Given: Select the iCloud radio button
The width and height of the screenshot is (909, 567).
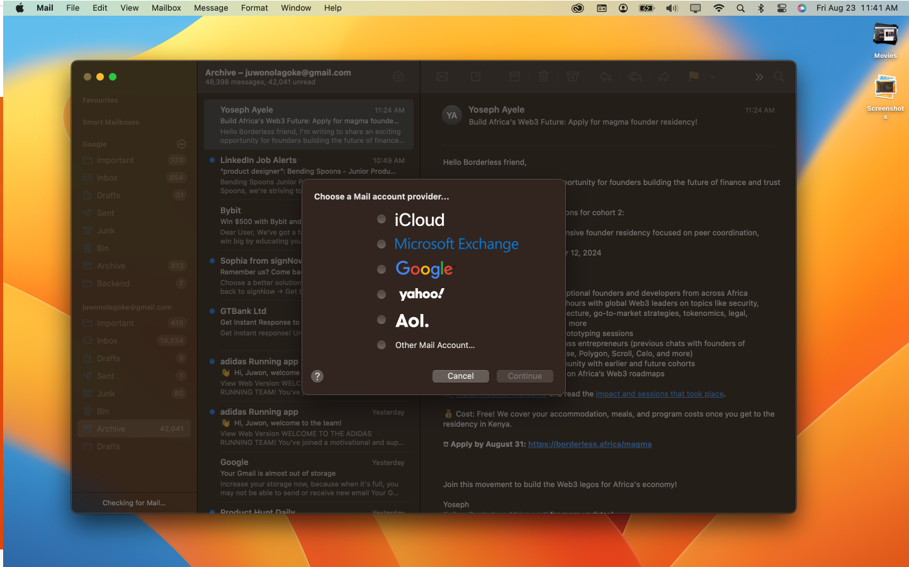Looking at the screenshot, I should point(381,220).
